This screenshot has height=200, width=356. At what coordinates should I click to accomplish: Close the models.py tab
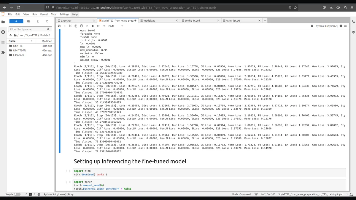click(x=177, y=21)
